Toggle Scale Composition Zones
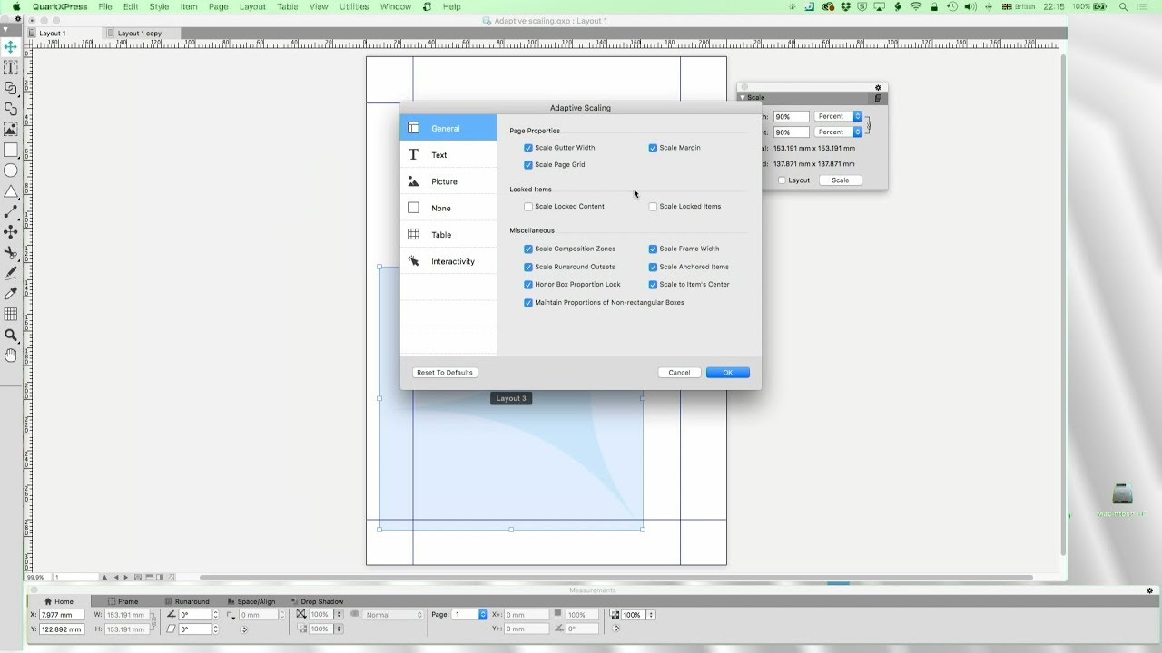The width and height of the screenshot is (1162, 653). click(528, 249)
